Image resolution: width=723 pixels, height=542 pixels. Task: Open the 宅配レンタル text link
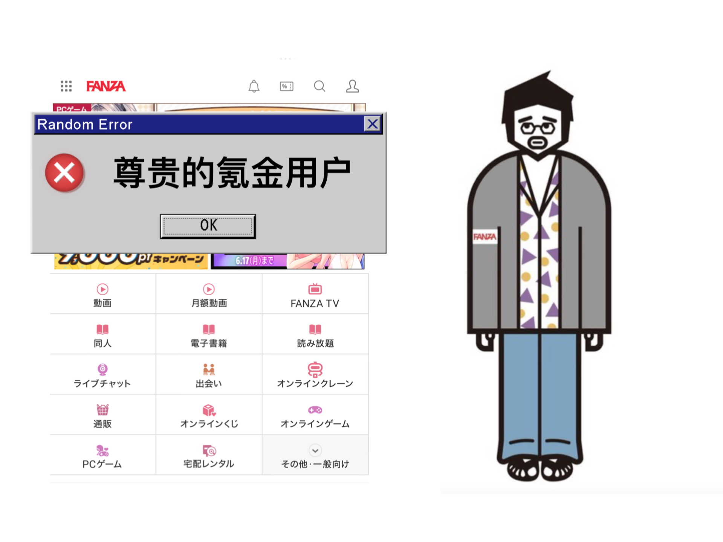tap(209, 464)
